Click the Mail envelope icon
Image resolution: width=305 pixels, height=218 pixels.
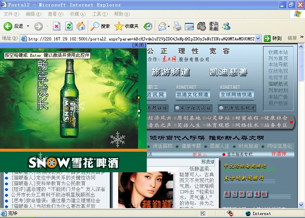tap(162, 26)
